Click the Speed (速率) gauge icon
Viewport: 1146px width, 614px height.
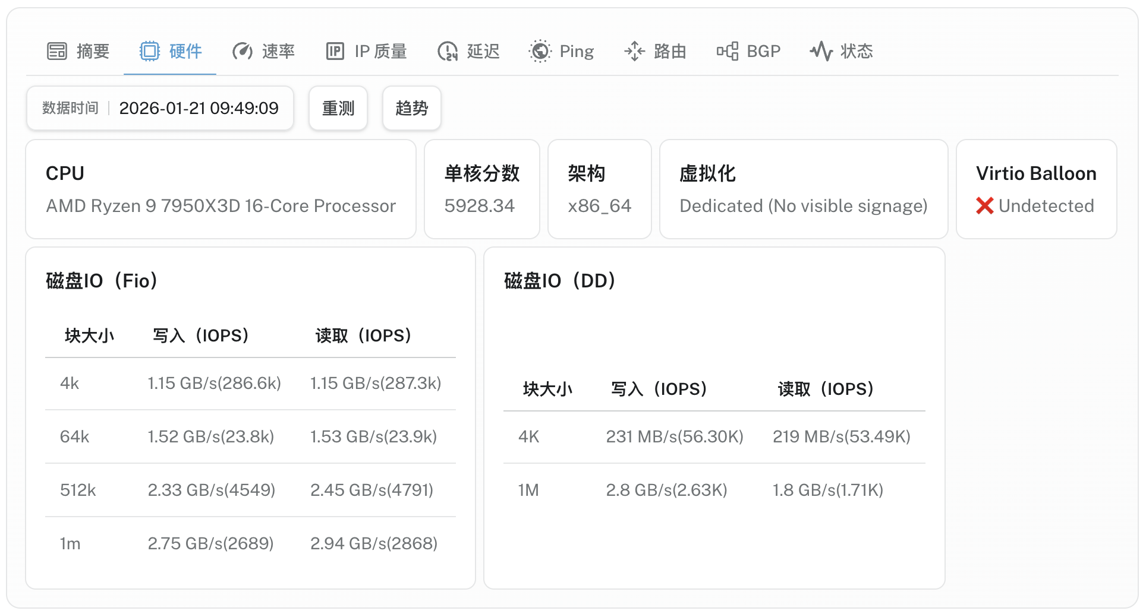click(x=243, y=52)
